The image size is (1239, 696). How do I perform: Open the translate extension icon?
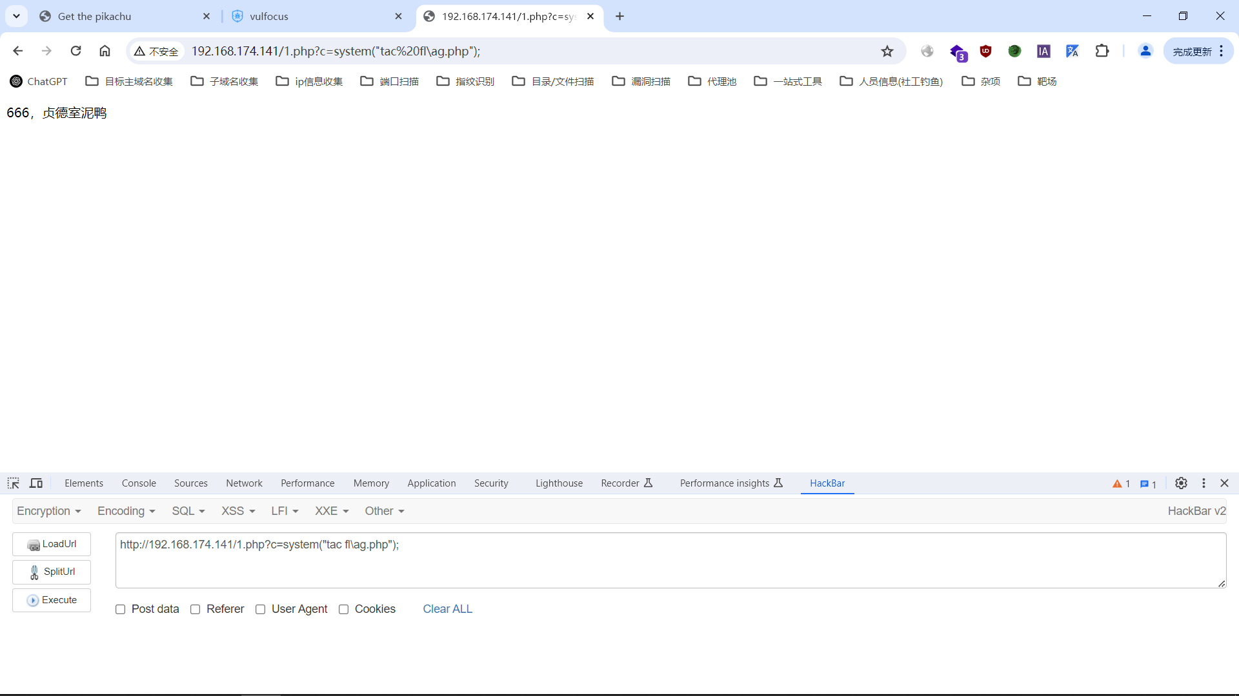click(1073, 52)
